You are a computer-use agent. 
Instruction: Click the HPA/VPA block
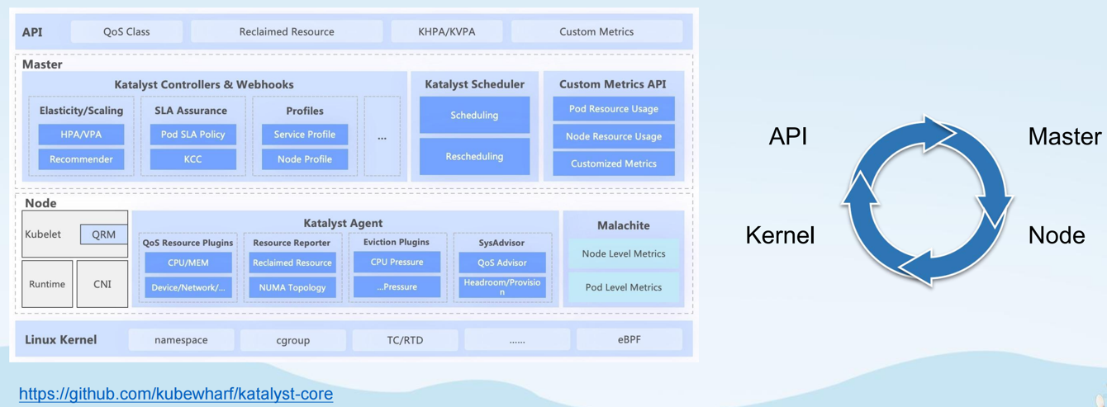(x=81, y=135)
